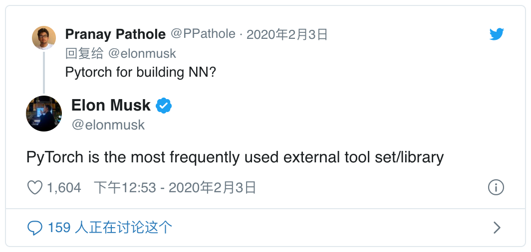
Task: Click the Twitter bird logo icon
Action: (x=497, y=34)
